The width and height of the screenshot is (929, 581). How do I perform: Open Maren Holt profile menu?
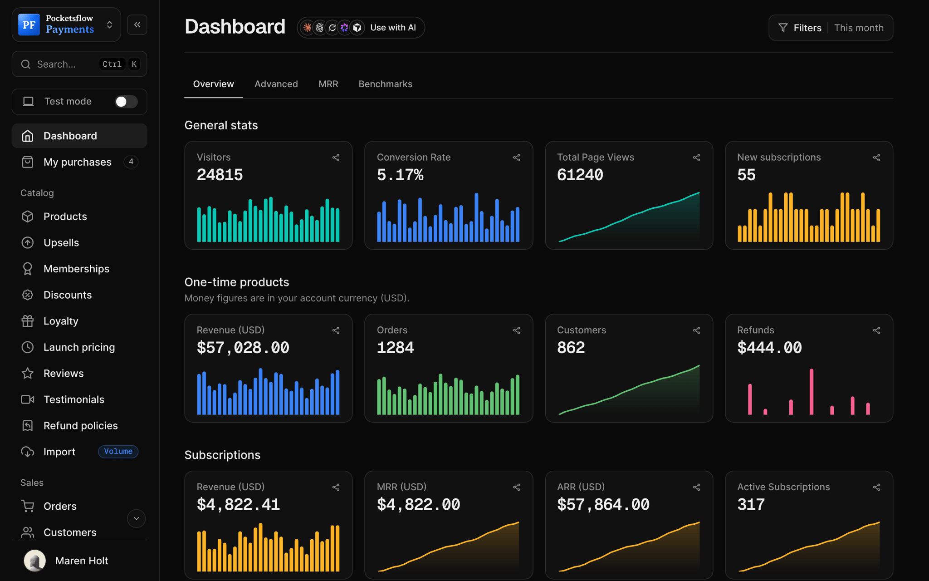click(x=79, y=561)
